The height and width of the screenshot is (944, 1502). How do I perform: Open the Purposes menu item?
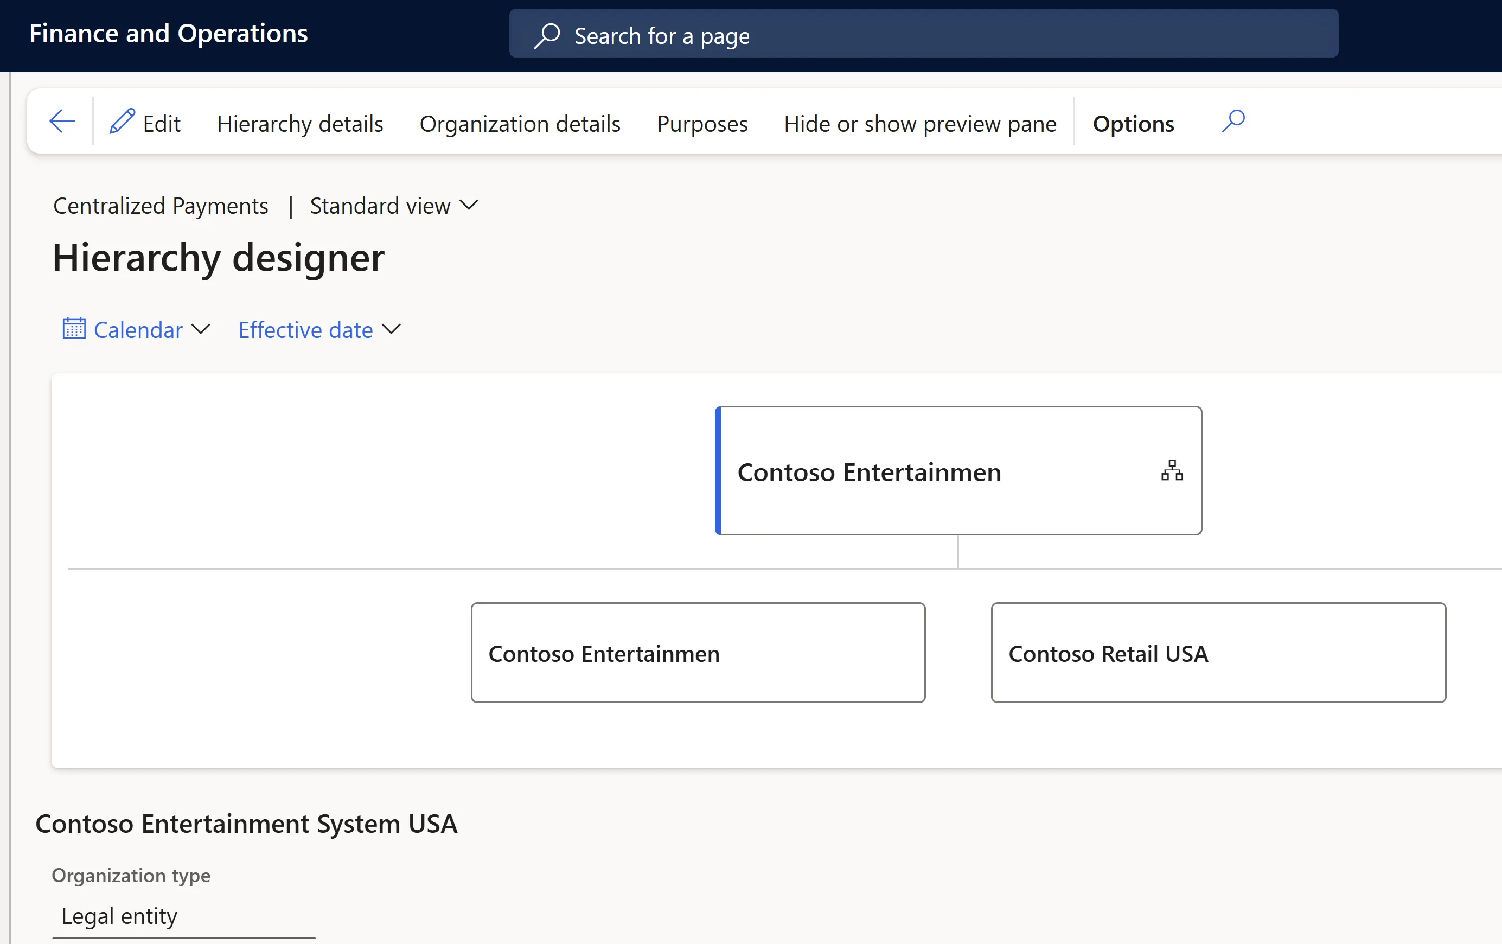[x=702, y=124]
